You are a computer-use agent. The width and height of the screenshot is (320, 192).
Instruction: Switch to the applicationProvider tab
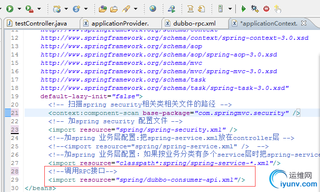pos(120,24)
